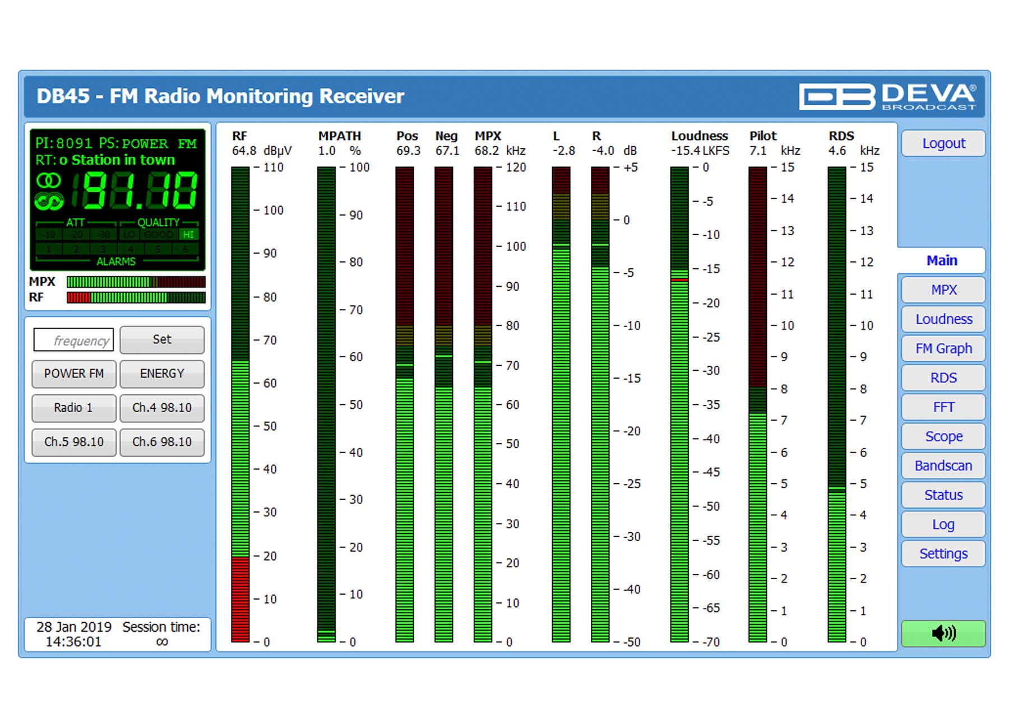Click the MPATH percentage bar meter
Viewport: 1009px width, 728px height.
[326, 404]
